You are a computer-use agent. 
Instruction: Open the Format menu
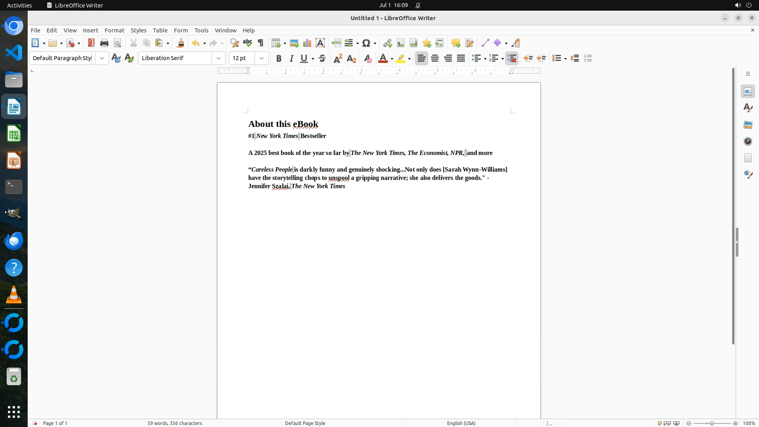pos(114,30)
